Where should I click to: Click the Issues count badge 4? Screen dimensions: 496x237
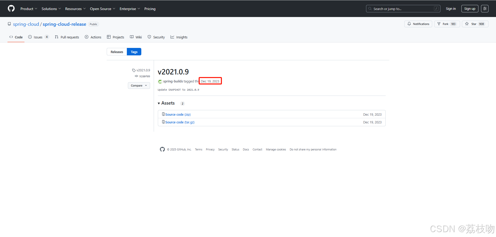pyautogui.click(x=47, y=37)
